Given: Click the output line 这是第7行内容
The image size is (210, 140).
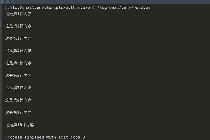Looking at the screenshot, I should [18, 88].
